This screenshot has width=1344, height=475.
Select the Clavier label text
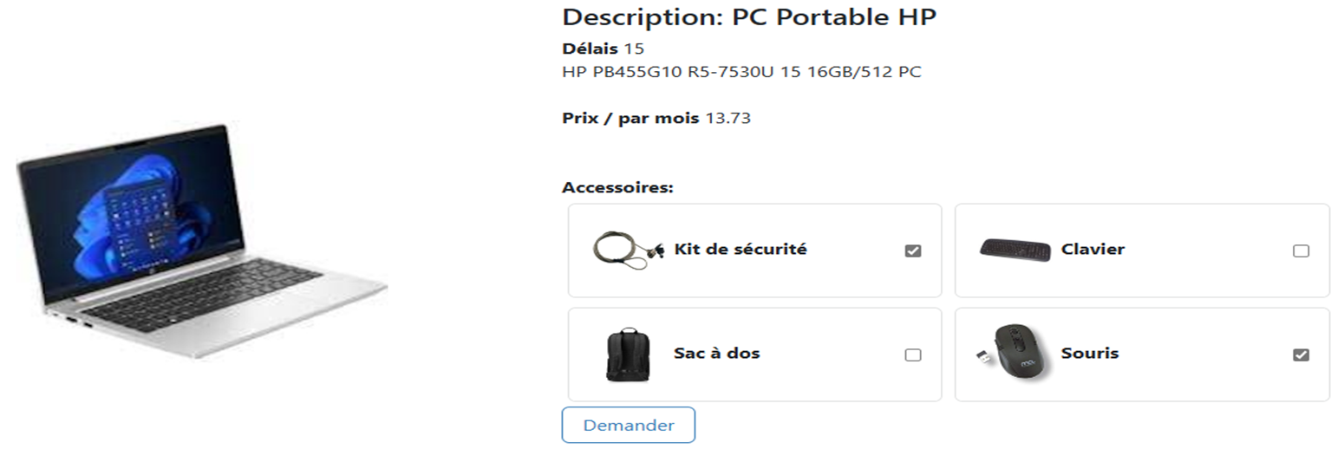tap(1093, 249)
